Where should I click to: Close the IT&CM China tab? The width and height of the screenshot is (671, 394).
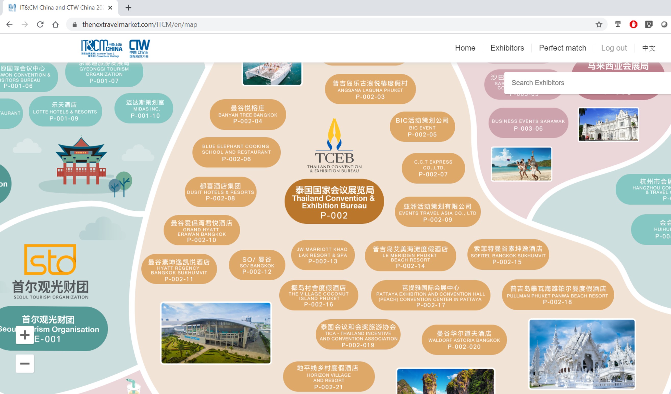point(110,8)
